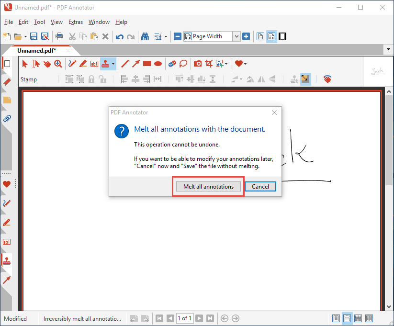
Task: Select the Marker highlighter tool in toolbar
Action: click(83, 64)
